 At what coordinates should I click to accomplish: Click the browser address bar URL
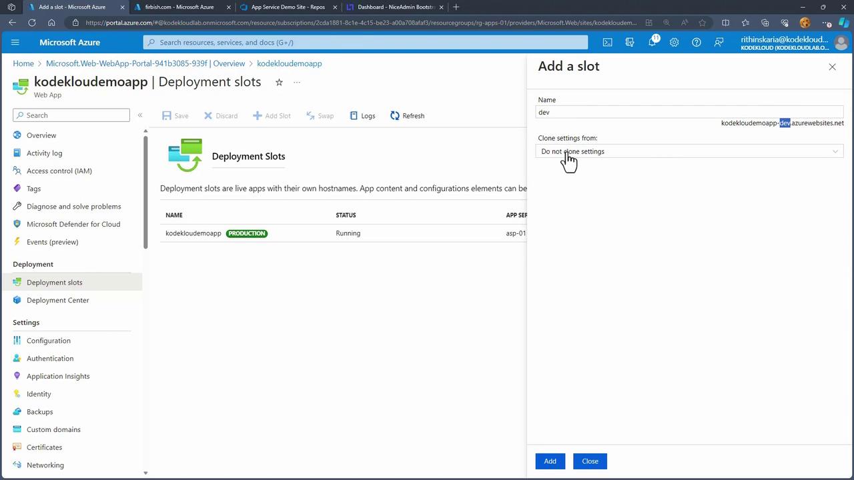[361, 23]
